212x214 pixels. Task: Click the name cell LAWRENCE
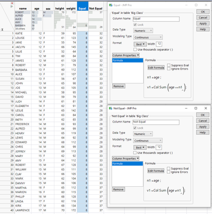[23, 210]
